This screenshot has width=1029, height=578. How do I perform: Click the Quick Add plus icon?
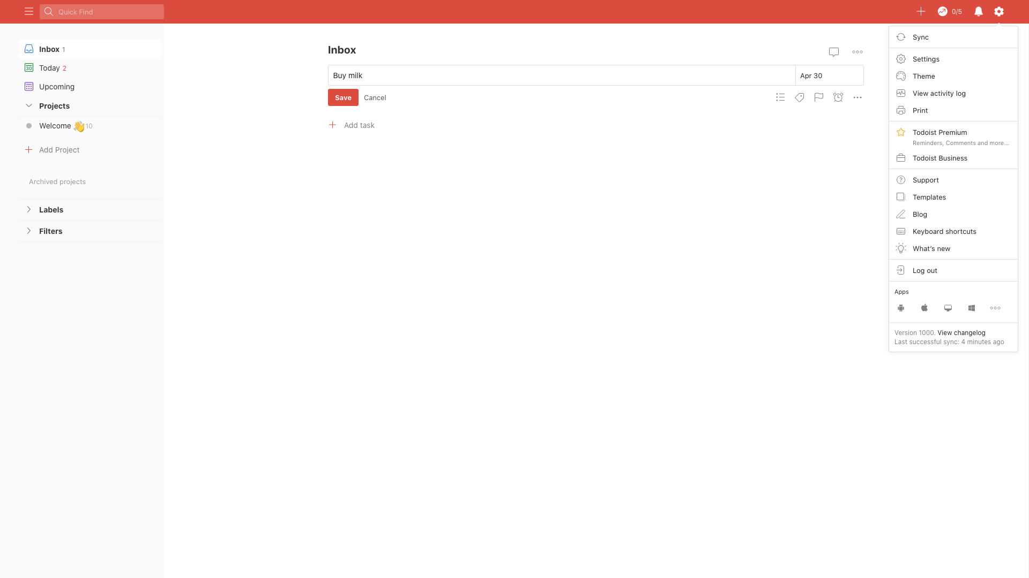(x=921, y=11)
